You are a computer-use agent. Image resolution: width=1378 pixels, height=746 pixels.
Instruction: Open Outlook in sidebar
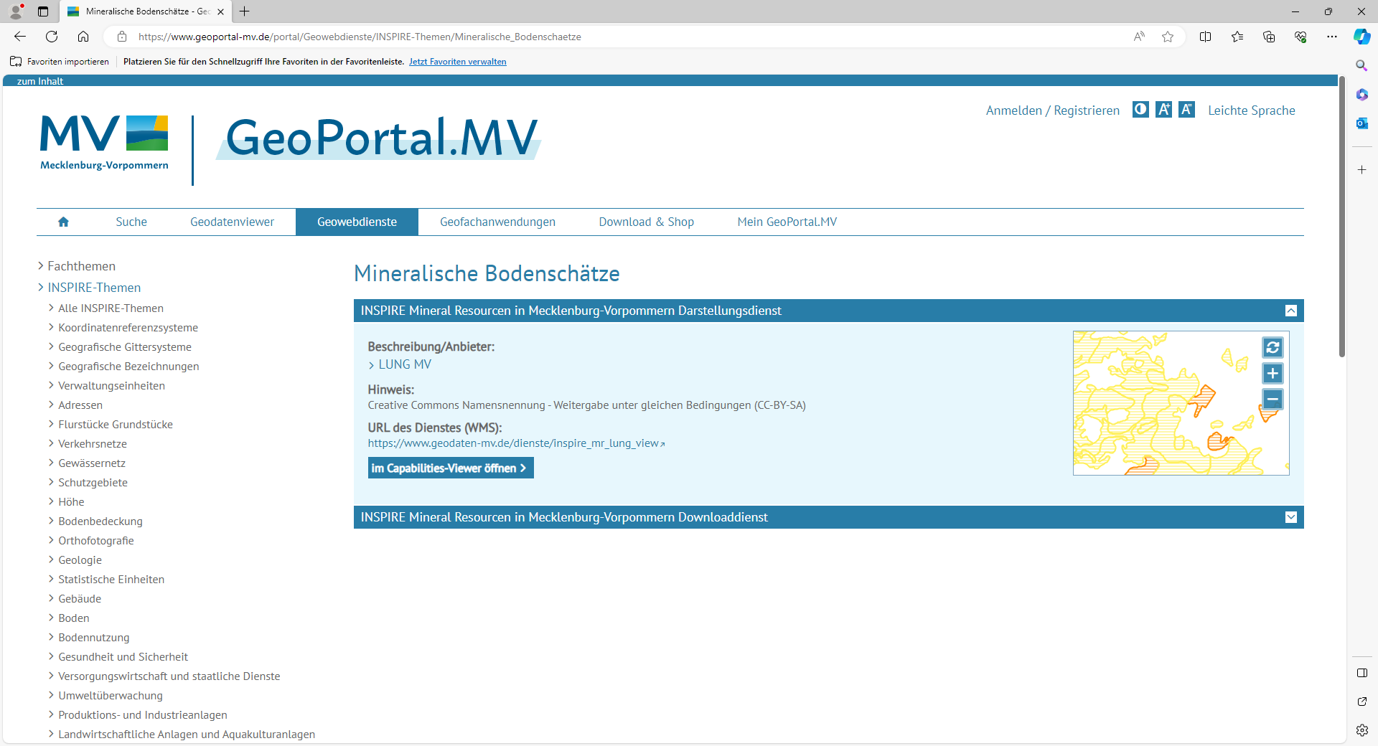point(1361,123)
